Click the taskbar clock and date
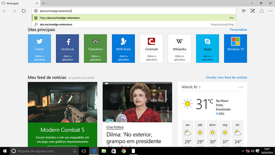The width and height of the screenshot is (275, 155). coord(267,151)
